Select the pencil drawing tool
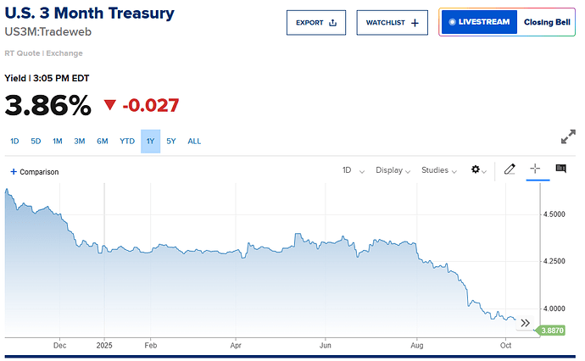 pos(510,169)
